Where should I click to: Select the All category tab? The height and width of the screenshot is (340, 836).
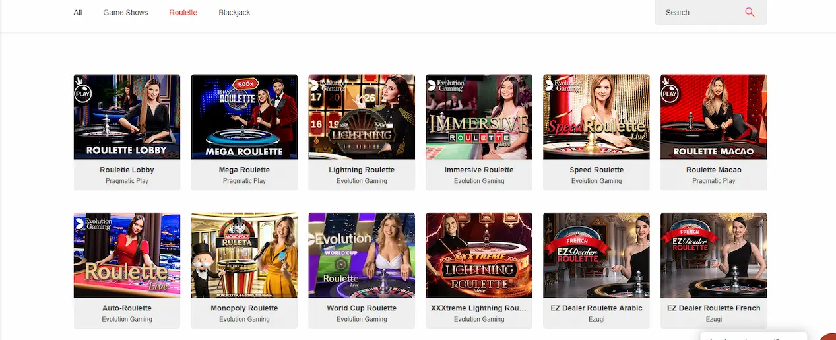78,13
